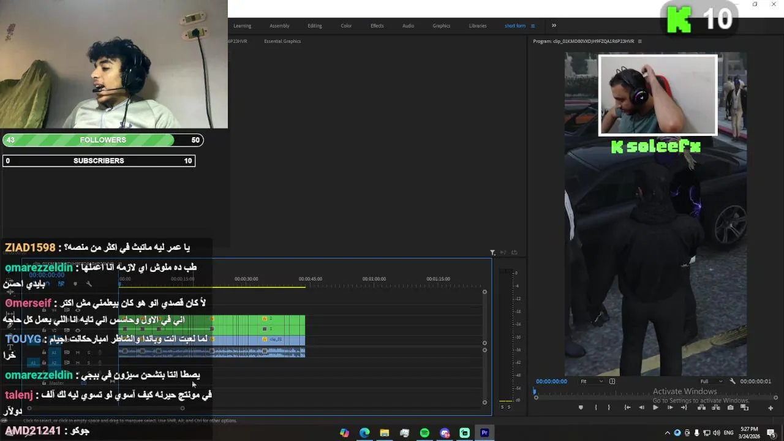Click top handle of timeline vertical scrollbar

tap(484, 292)
